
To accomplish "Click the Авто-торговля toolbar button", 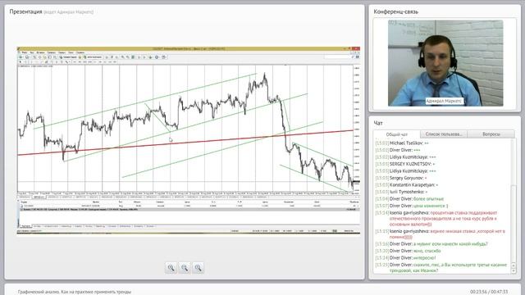I will point(93,57).
